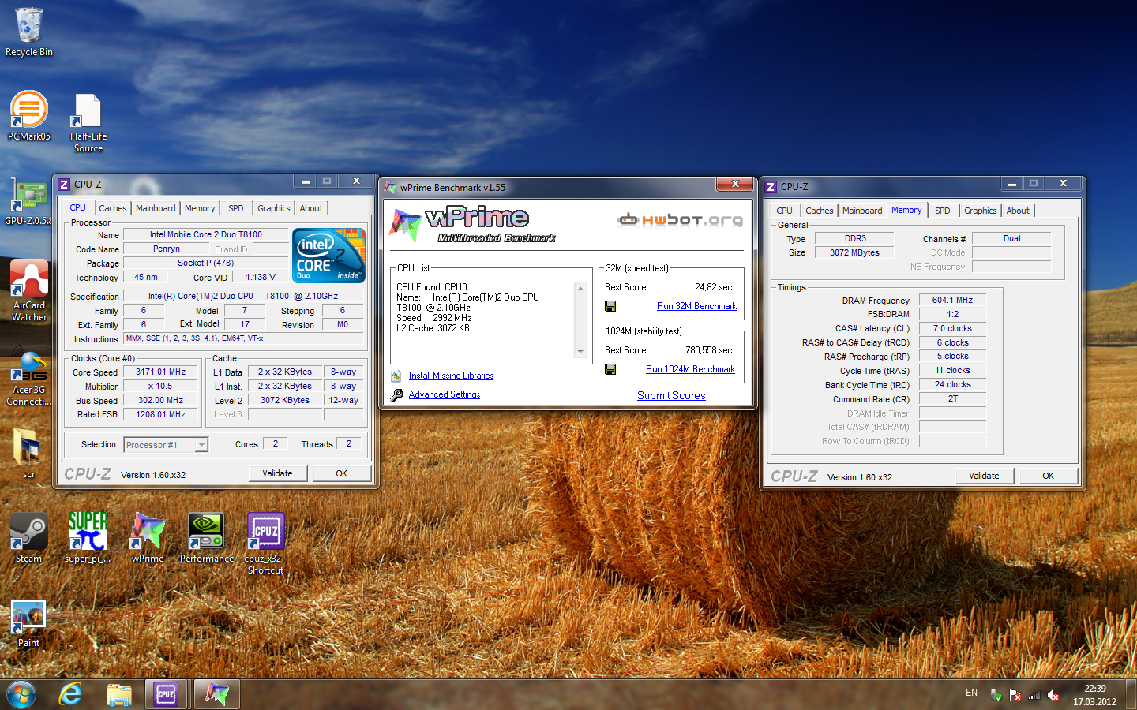
Task: Open the Submit Scores link in wPrime
Action: pos(671,395)
